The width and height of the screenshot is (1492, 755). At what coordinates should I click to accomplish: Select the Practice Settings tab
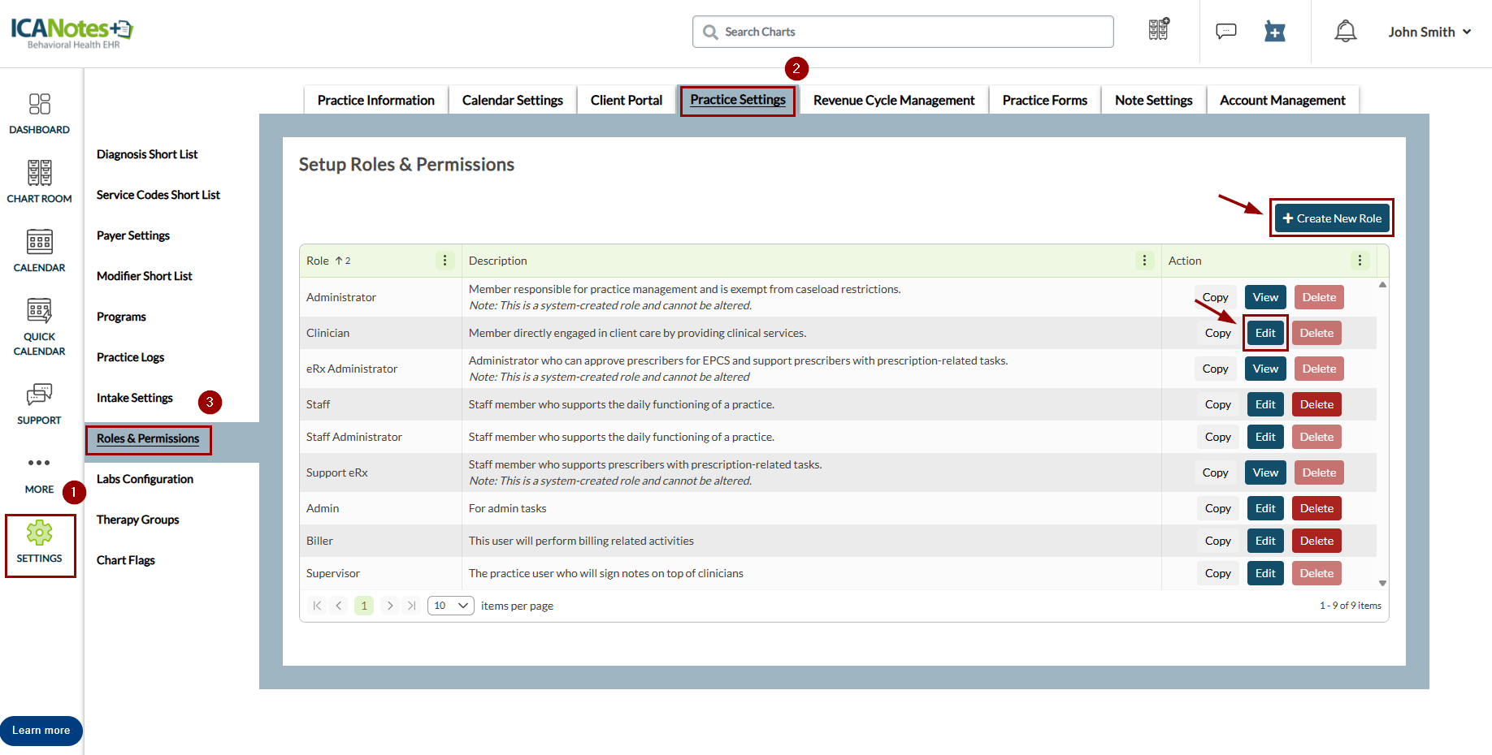tap(738, 100)
